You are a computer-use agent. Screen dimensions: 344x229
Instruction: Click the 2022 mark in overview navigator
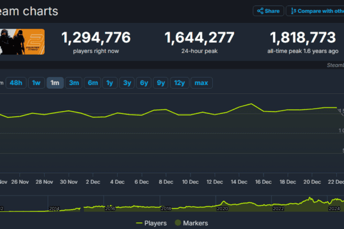tap(278, 208)
